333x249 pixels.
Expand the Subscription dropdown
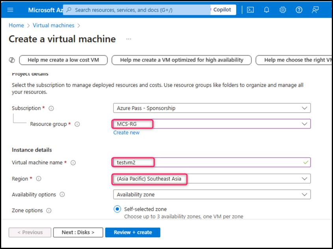[212, 108]
